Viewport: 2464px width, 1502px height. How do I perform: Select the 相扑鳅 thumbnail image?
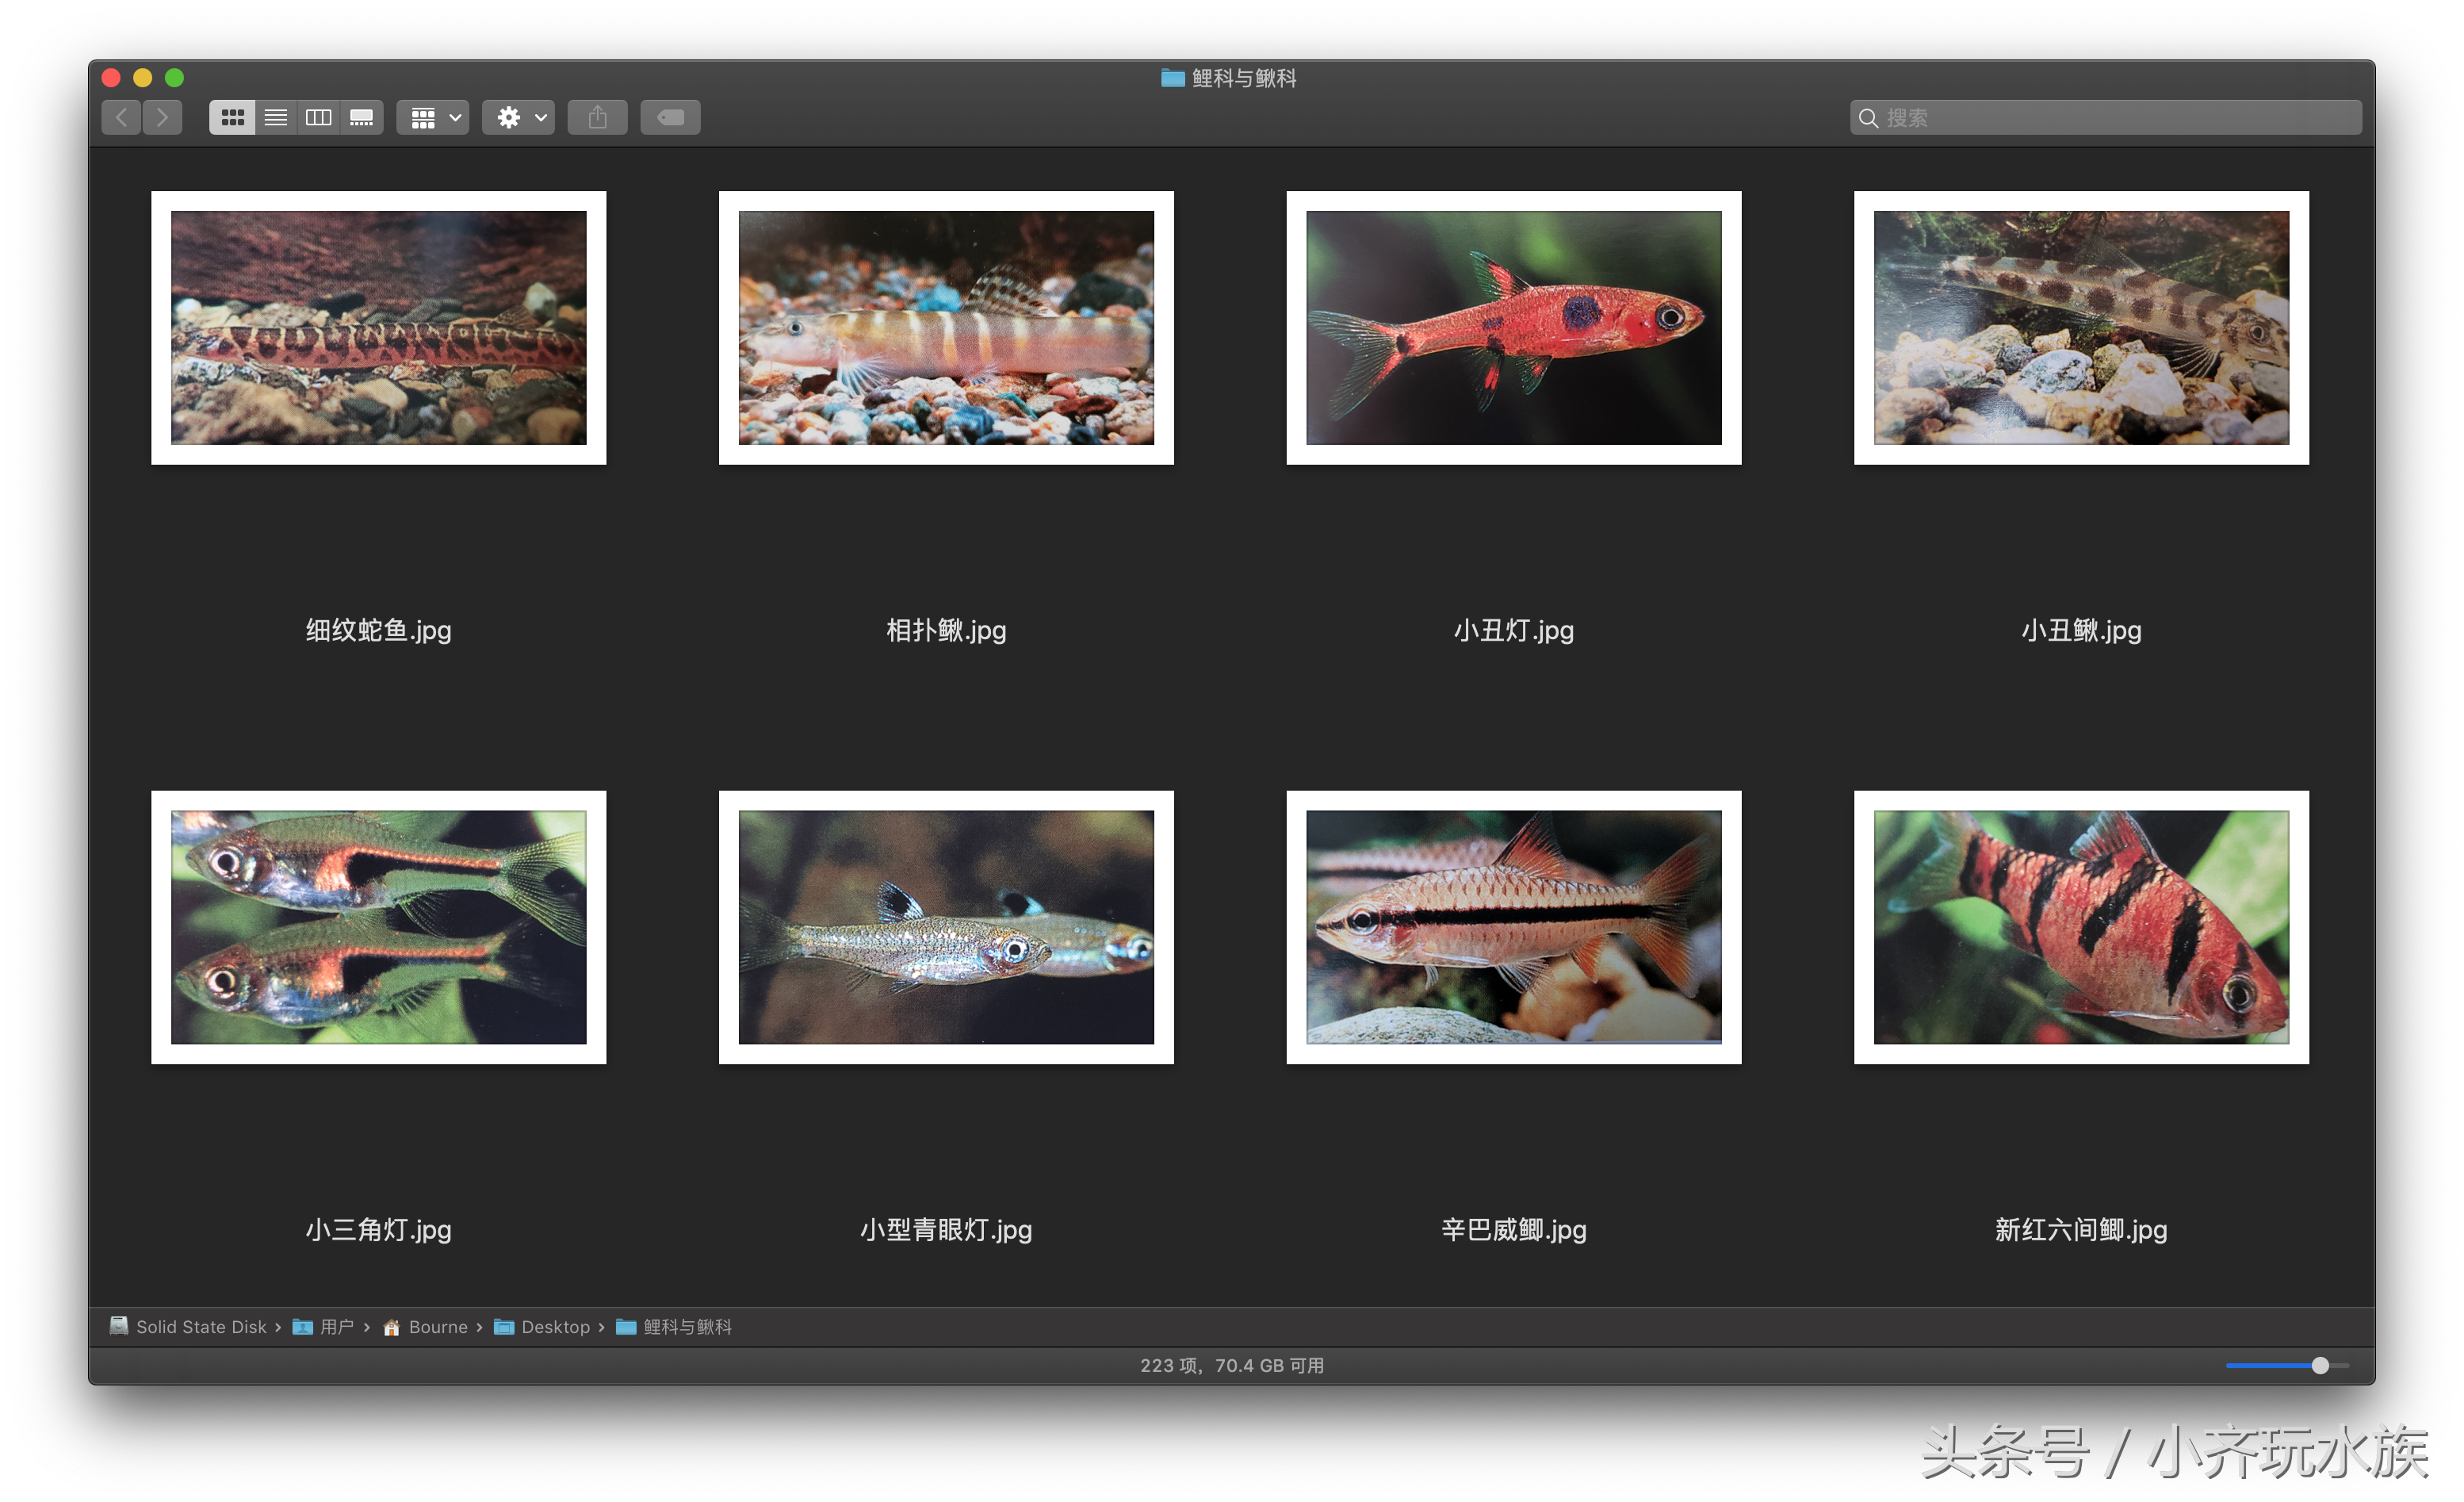947,328
